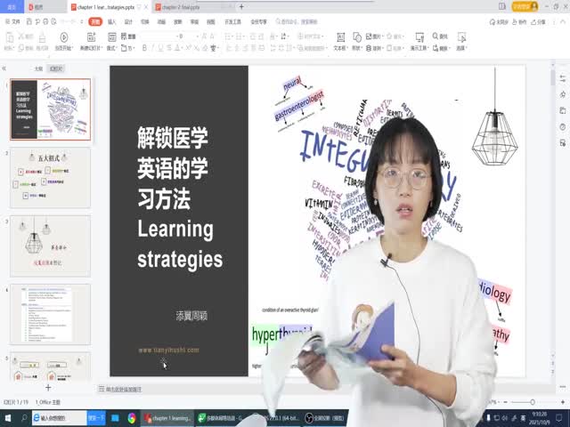Viewport: 570px width, 427px height.
Task: Switch to the Outline (大纲) panel tab
Action: (x=38, y=68)
